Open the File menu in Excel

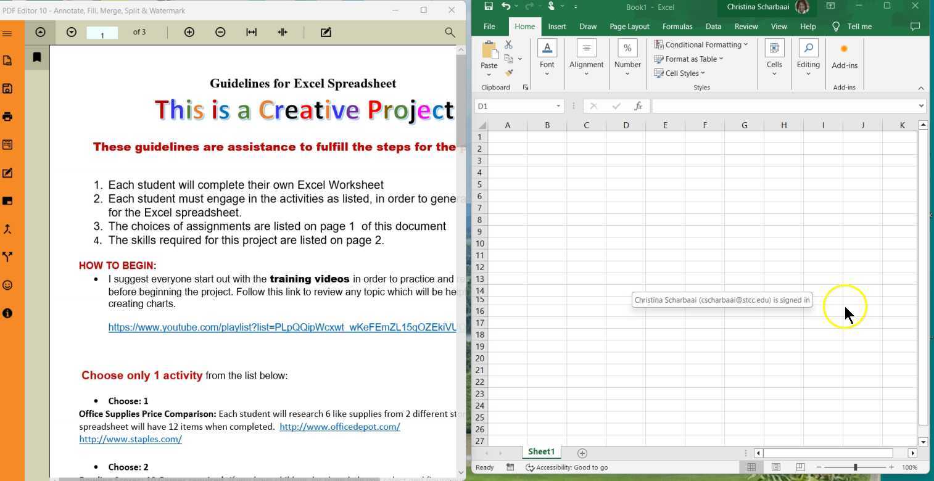[489, 26]
